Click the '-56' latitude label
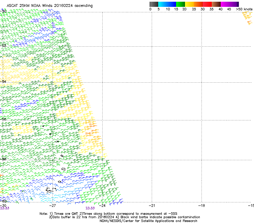Viewport: 254px width, 223px height. (3, 119)
